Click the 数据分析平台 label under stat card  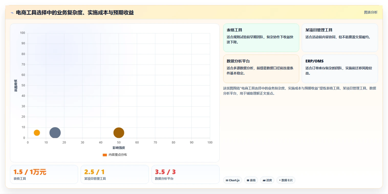(164, 179)
